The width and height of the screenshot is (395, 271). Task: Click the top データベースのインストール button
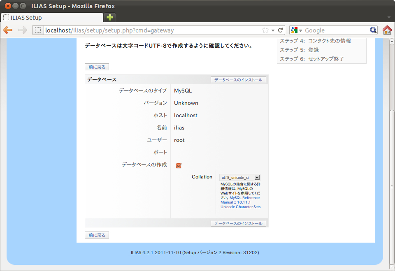(x=238, y=80)
